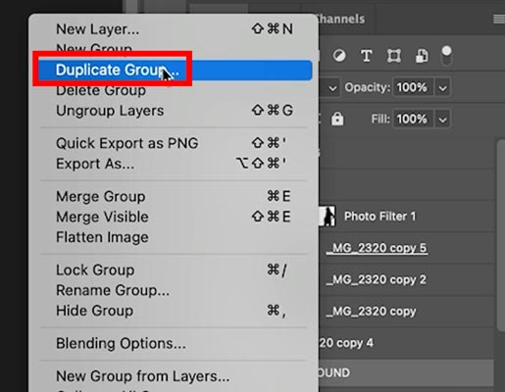This screenshot has height=392, width=505.
Task: Select the shape layer filter icon
Action: coord(394,56)
